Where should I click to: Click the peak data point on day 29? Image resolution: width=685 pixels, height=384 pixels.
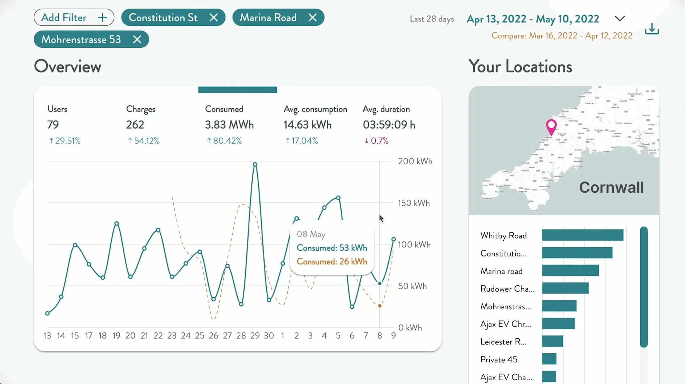tap(255, 164)
